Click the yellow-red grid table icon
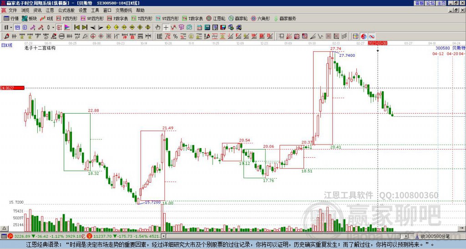466x249 pixels. tap(355, 36)
